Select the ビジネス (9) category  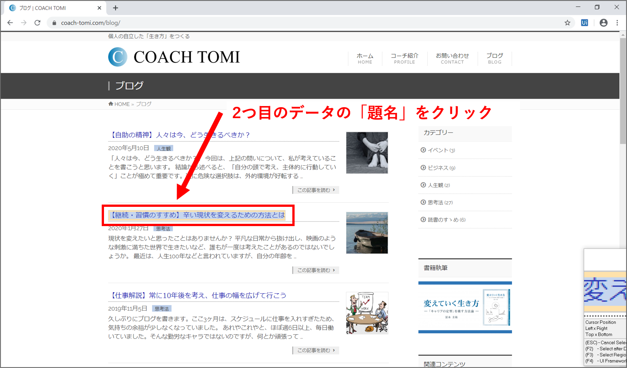(441, 168)
